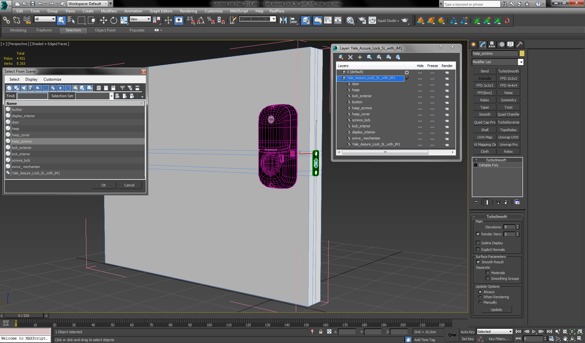Click the Set Key button
This screenshot has width=585, height=343.
pos(468,339)
